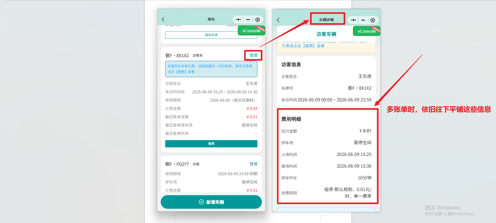Select plate 鄂F·P02Y7 in the 停车 list
Image resolution: width=496 pixels, height=223 pixels.
tap(177, 164)
